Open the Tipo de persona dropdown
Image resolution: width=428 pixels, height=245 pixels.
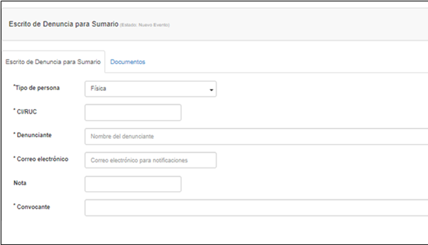pos(150,89)
